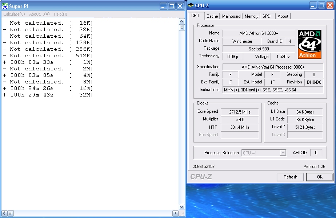Click the Not calculated 16K line

48,23
